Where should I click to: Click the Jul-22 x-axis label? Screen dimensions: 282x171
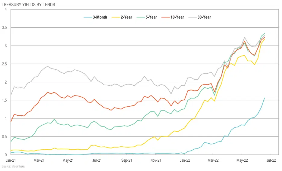coord(271,160)
